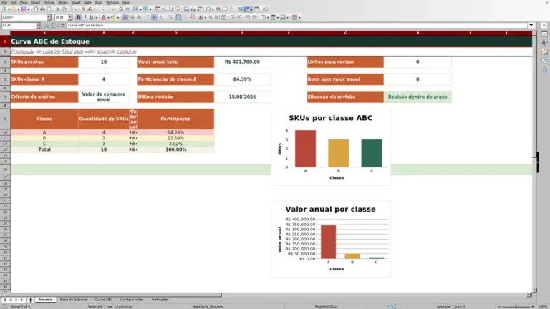Open the Conditional Formatting dropdown arrow
This screenshot has width=550, height=309.
[x=299, y=17]
